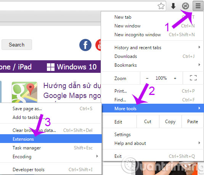Open Task manager from submenu
The width and height of the screenshot is (204, 175).
[51, 148]
